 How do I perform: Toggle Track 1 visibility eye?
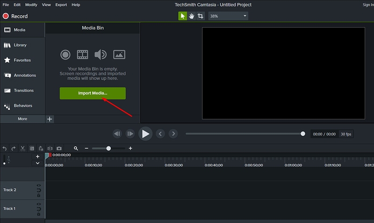[x=39, y=204]
